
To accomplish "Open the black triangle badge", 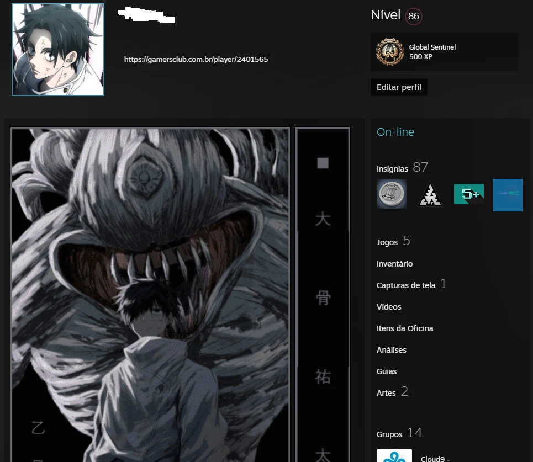I will click(x=430, y=194).
